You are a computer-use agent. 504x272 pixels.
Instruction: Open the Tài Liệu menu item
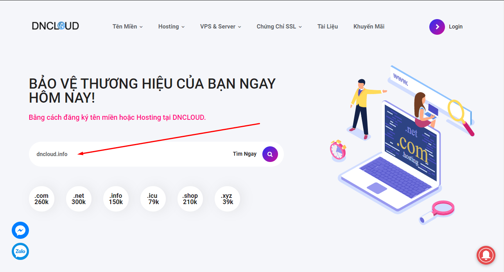pos(328,27)
